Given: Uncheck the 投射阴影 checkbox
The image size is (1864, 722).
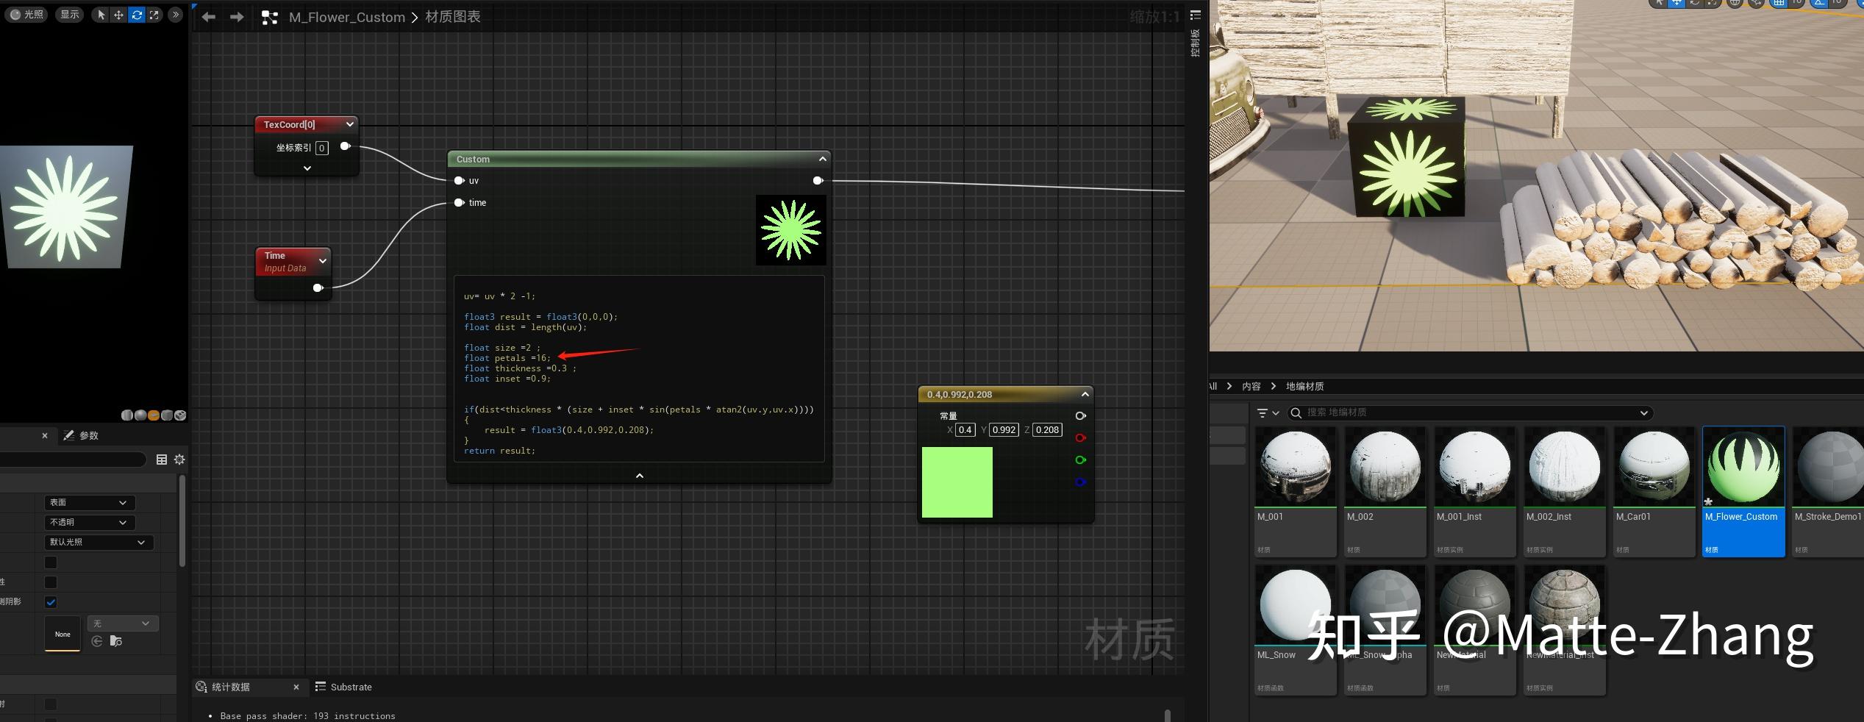Looking at the screenshot, I should pos(50,601).
